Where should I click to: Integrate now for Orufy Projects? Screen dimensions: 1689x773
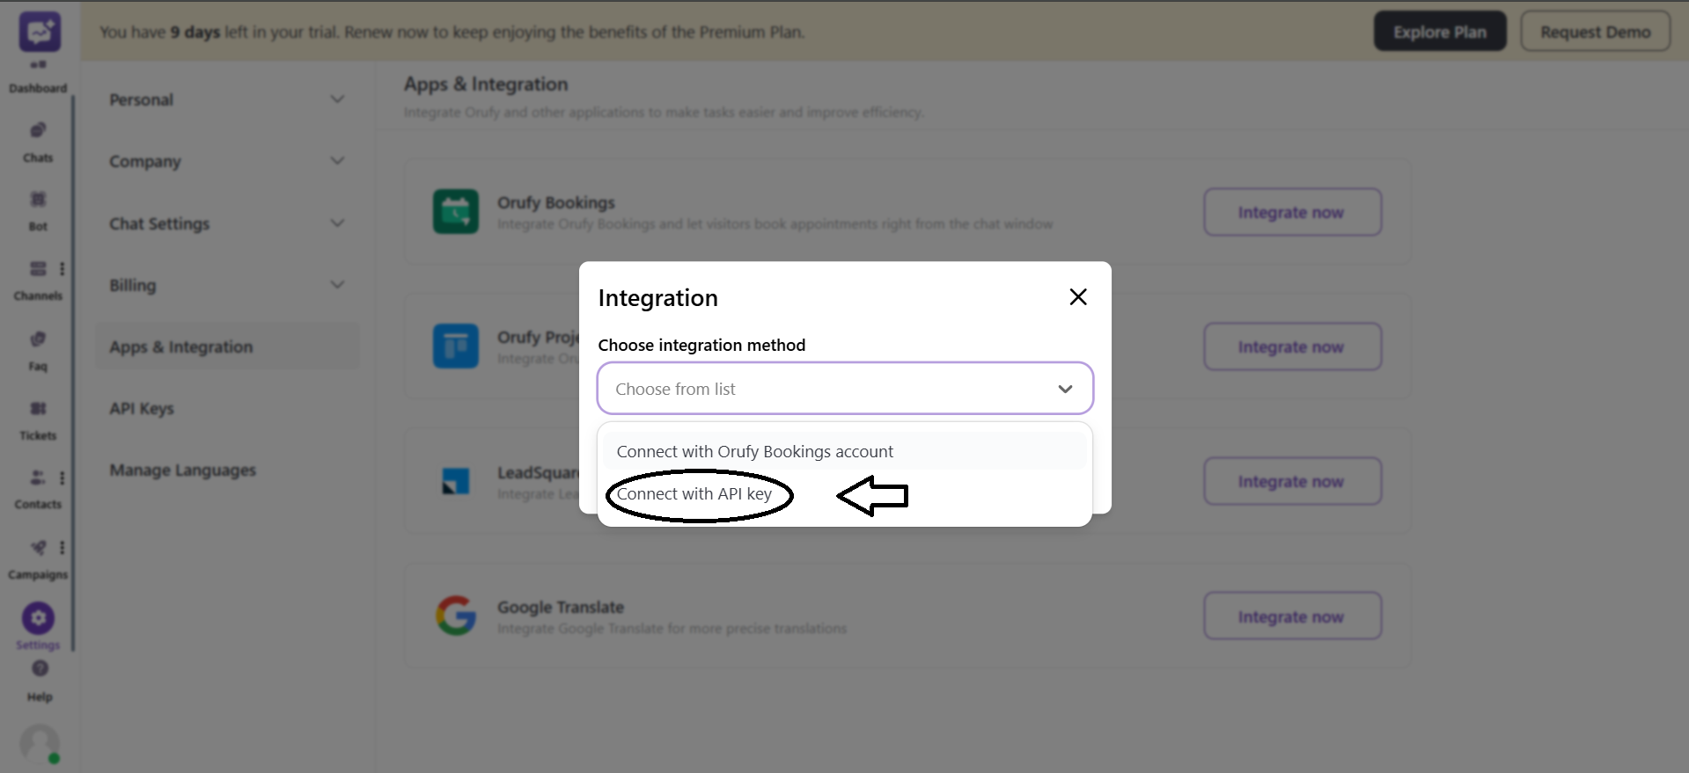point(1292,346)
